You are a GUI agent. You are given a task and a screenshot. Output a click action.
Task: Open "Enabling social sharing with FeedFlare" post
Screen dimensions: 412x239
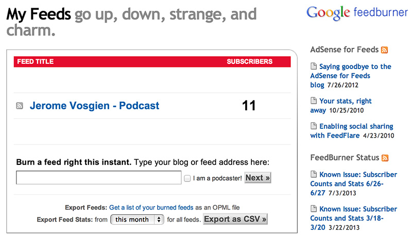(x=352, y=131)
